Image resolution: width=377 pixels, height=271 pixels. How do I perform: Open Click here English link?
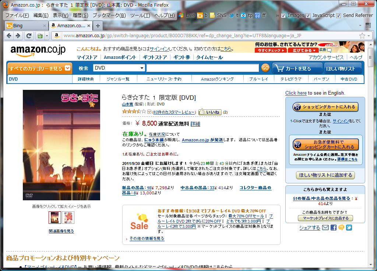click(296, 93)
